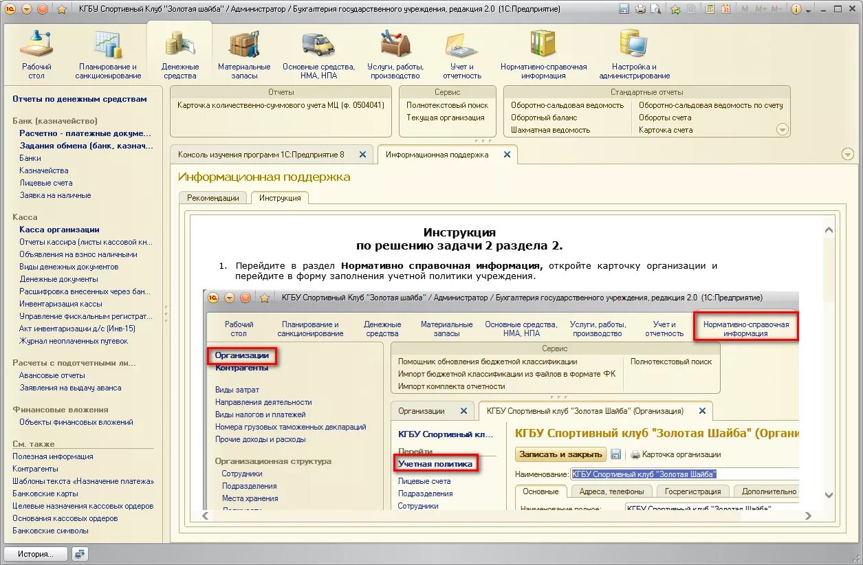Open Инвентаризация кассы
Screen dimensions: 863x565
pos(61,304)
